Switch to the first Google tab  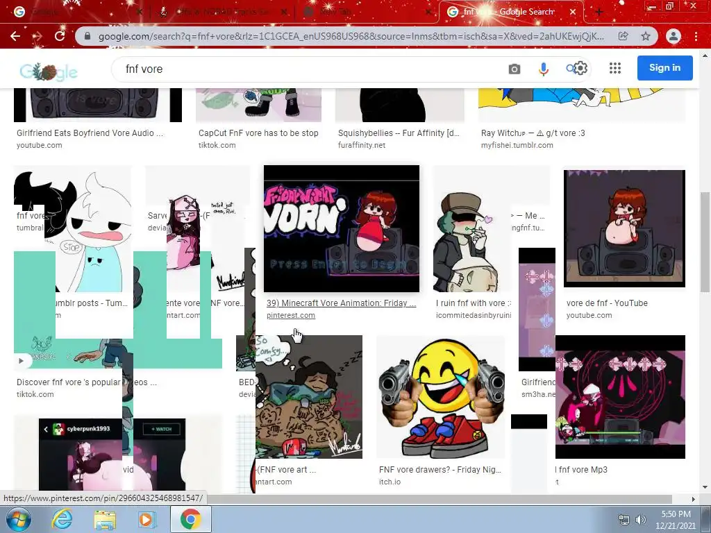point(77,12)
